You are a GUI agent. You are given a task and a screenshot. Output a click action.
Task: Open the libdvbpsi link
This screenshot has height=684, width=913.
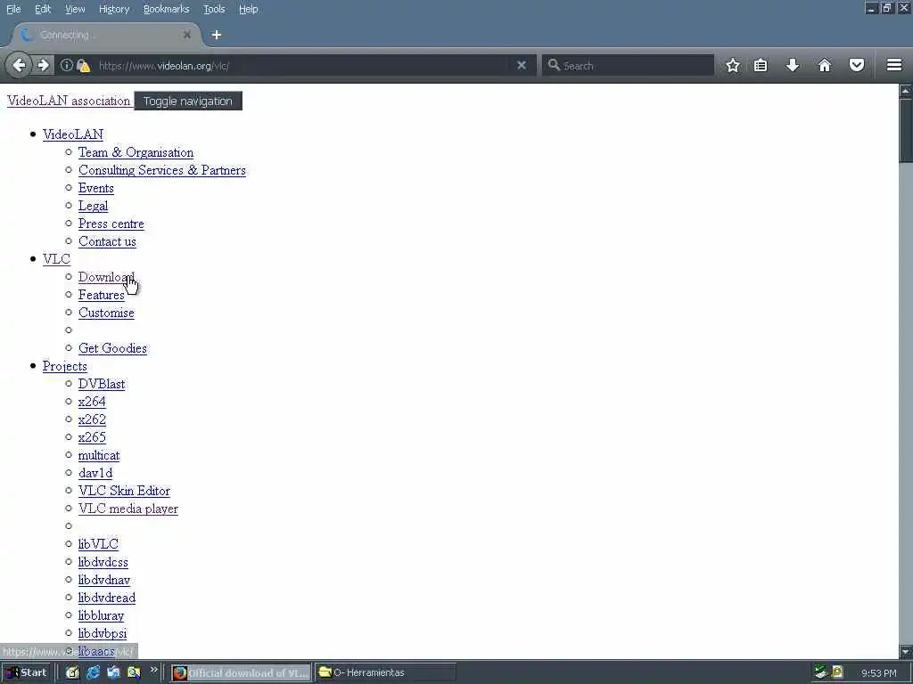click(103, 633)
